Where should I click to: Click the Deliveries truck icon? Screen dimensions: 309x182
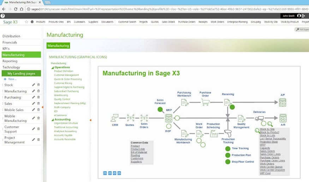259,118
